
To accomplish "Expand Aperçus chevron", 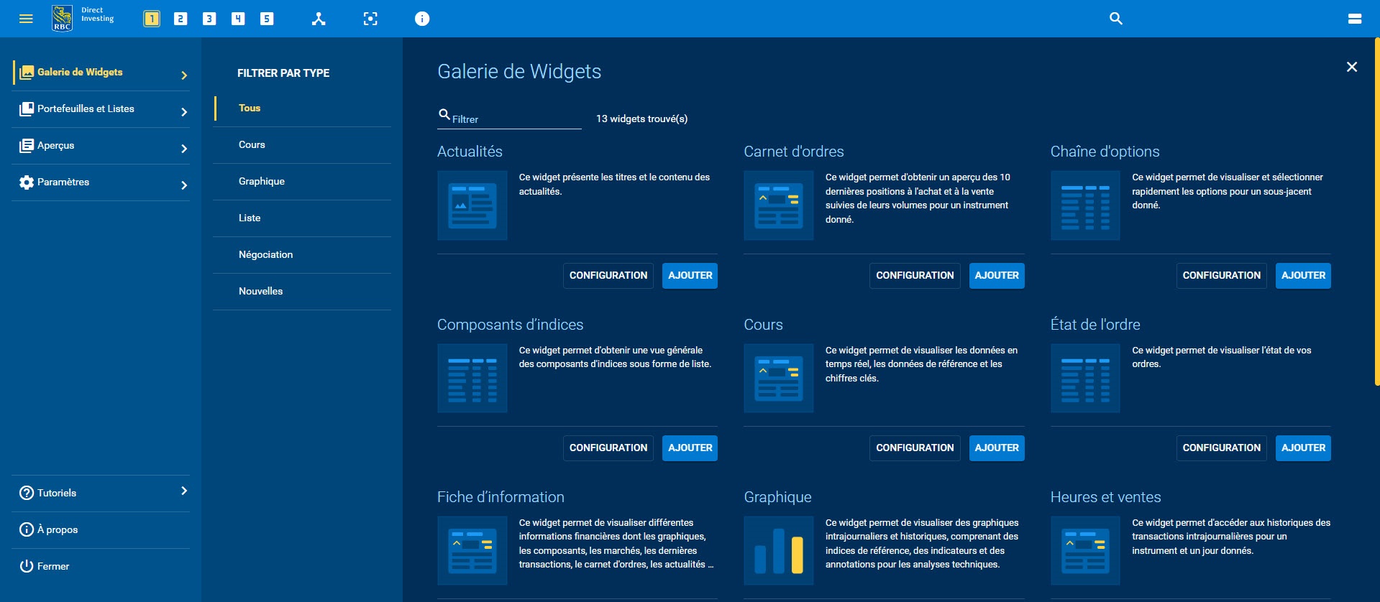I will (x=184, y=148).
